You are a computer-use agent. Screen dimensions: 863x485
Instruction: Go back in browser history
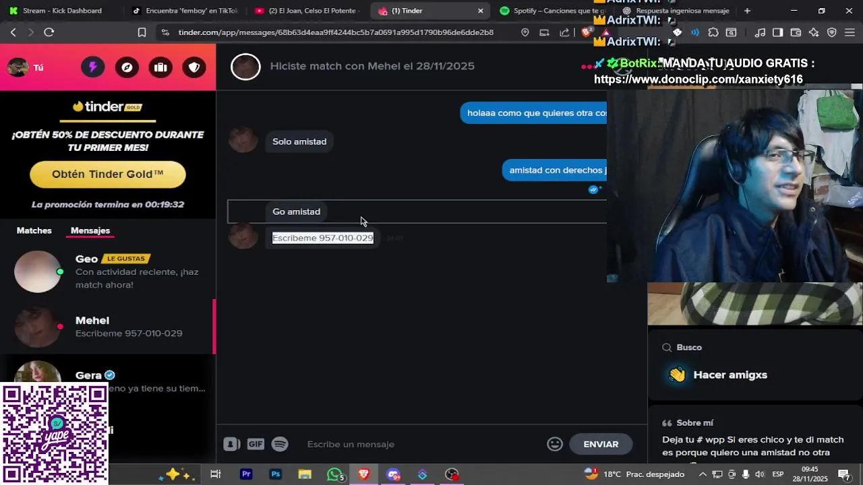coord(13,32)
